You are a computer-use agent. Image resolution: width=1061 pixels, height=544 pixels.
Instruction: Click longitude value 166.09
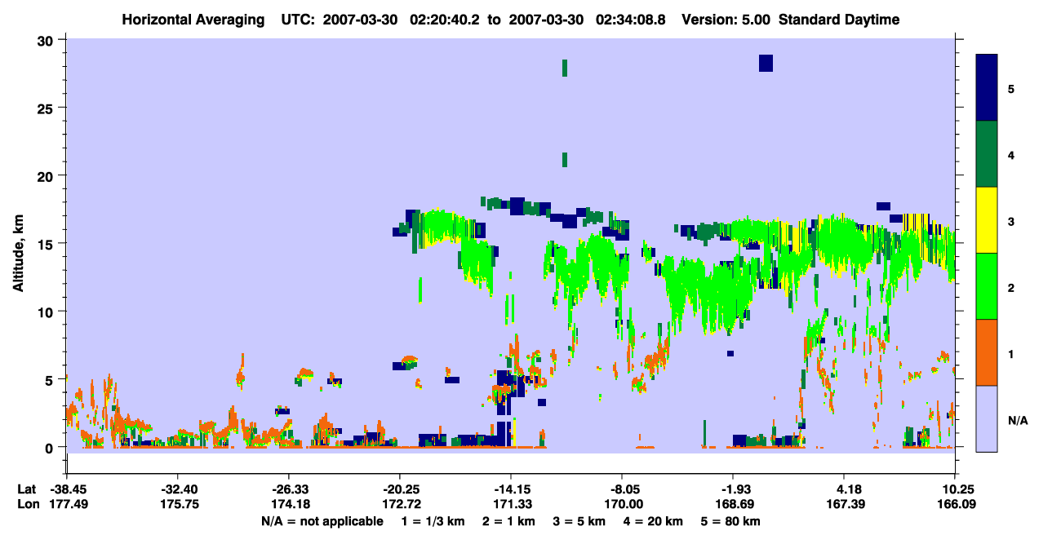pos(955,505)
